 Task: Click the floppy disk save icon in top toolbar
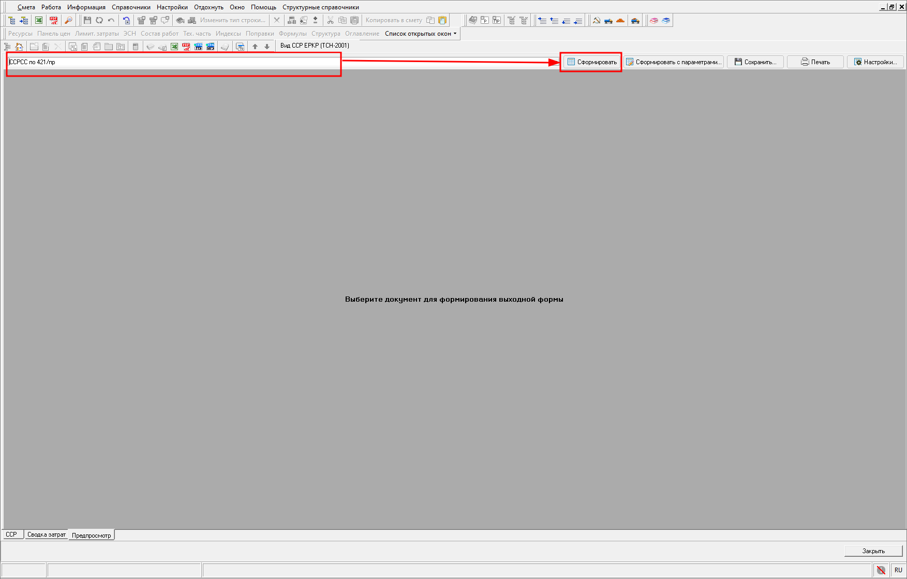point(87,20)
